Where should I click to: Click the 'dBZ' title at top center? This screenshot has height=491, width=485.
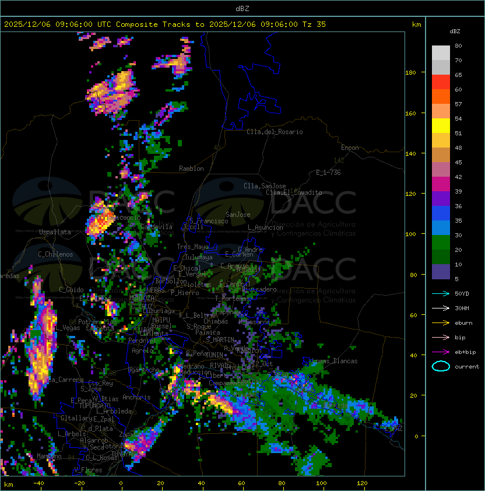pyautogui.click(x=242, y=8)
